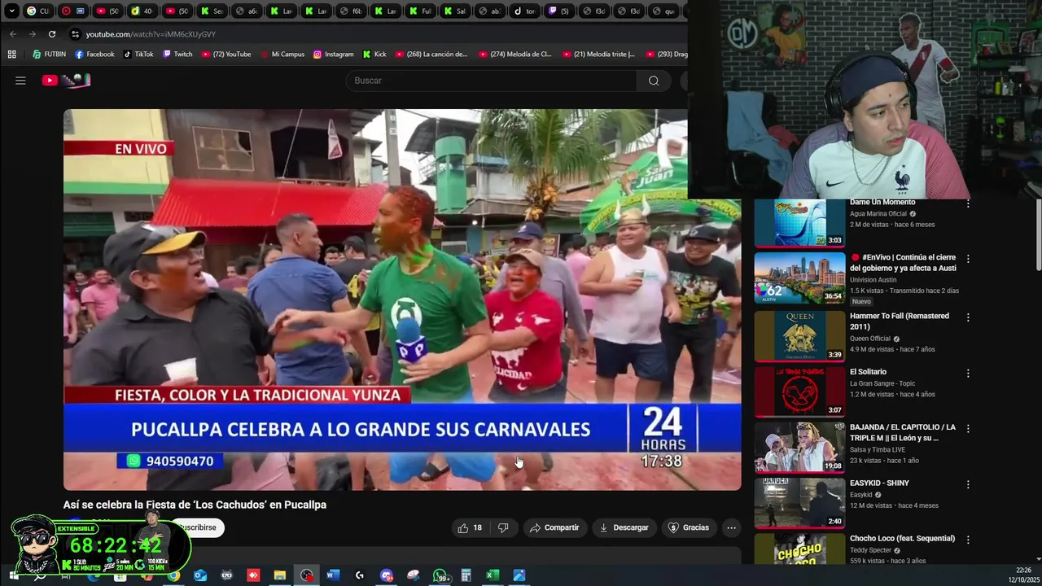Click the Suscribirse button
The height and width of the screenshot is (586, 1042).
click(198, 527)
